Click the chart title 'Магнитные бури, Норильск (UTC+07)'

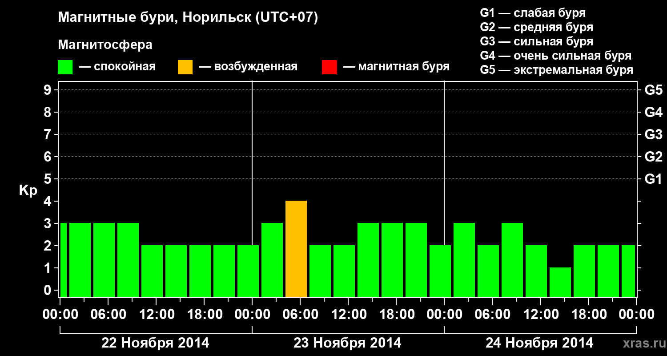[x=188, y=18]
